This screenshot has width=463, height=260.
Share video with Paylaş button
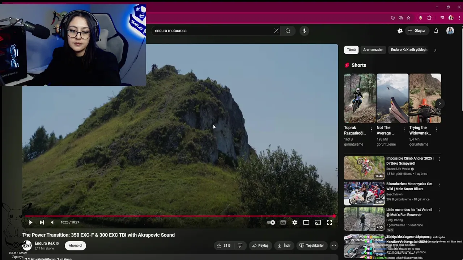click(260, 246)
